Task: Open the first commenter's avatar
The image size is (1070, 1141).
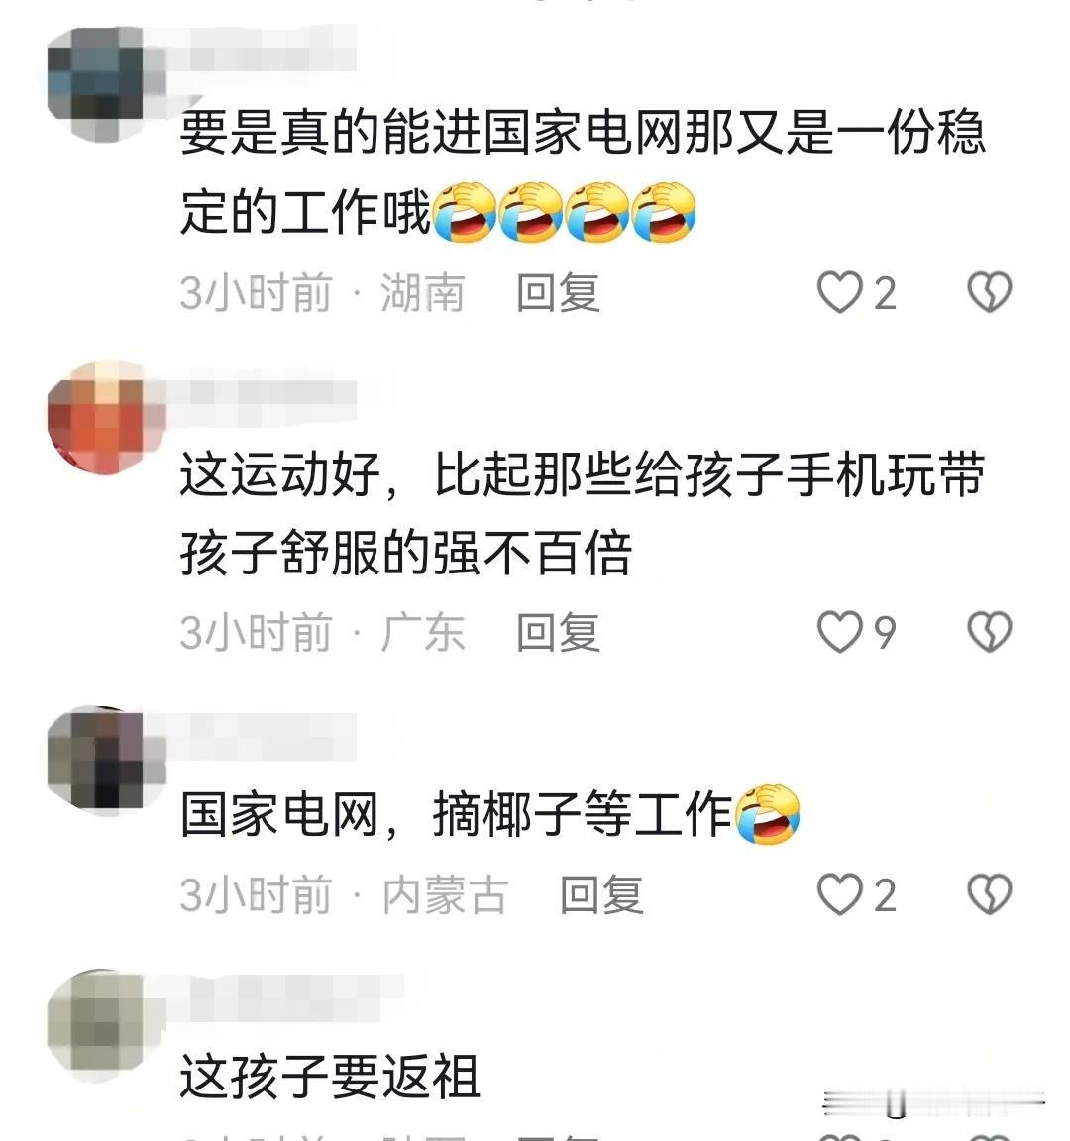Action: point(106,83)
